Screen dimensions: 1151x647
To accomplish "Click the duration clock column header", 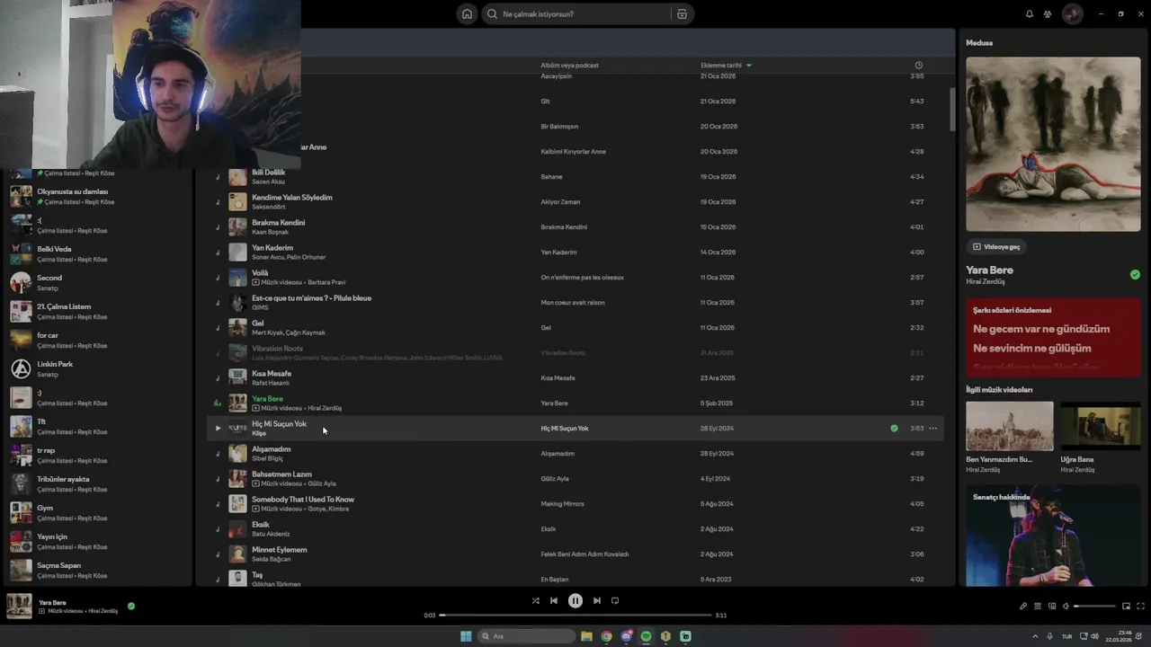I will [x=918, y=65].
